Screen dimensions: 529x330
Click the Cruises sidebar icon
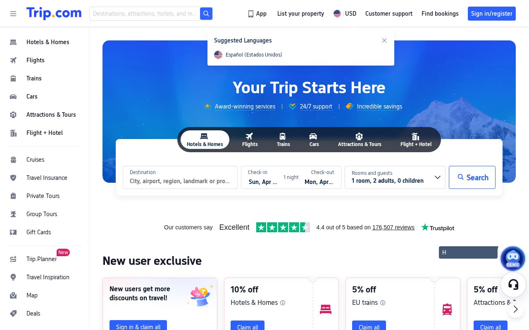[x=13, y=160]
